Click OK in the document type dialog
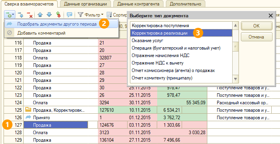Image resolution: width=280 pixels, height=144 pixels. point(256,26)
